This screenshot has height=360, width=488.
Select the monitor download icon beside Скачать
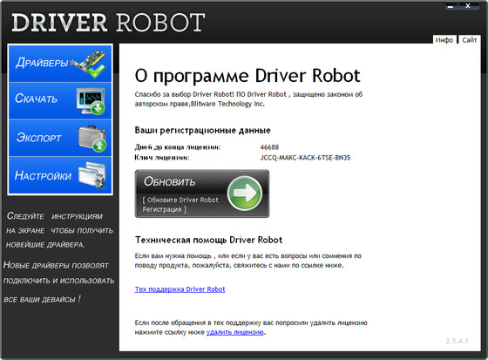point(91,101)
